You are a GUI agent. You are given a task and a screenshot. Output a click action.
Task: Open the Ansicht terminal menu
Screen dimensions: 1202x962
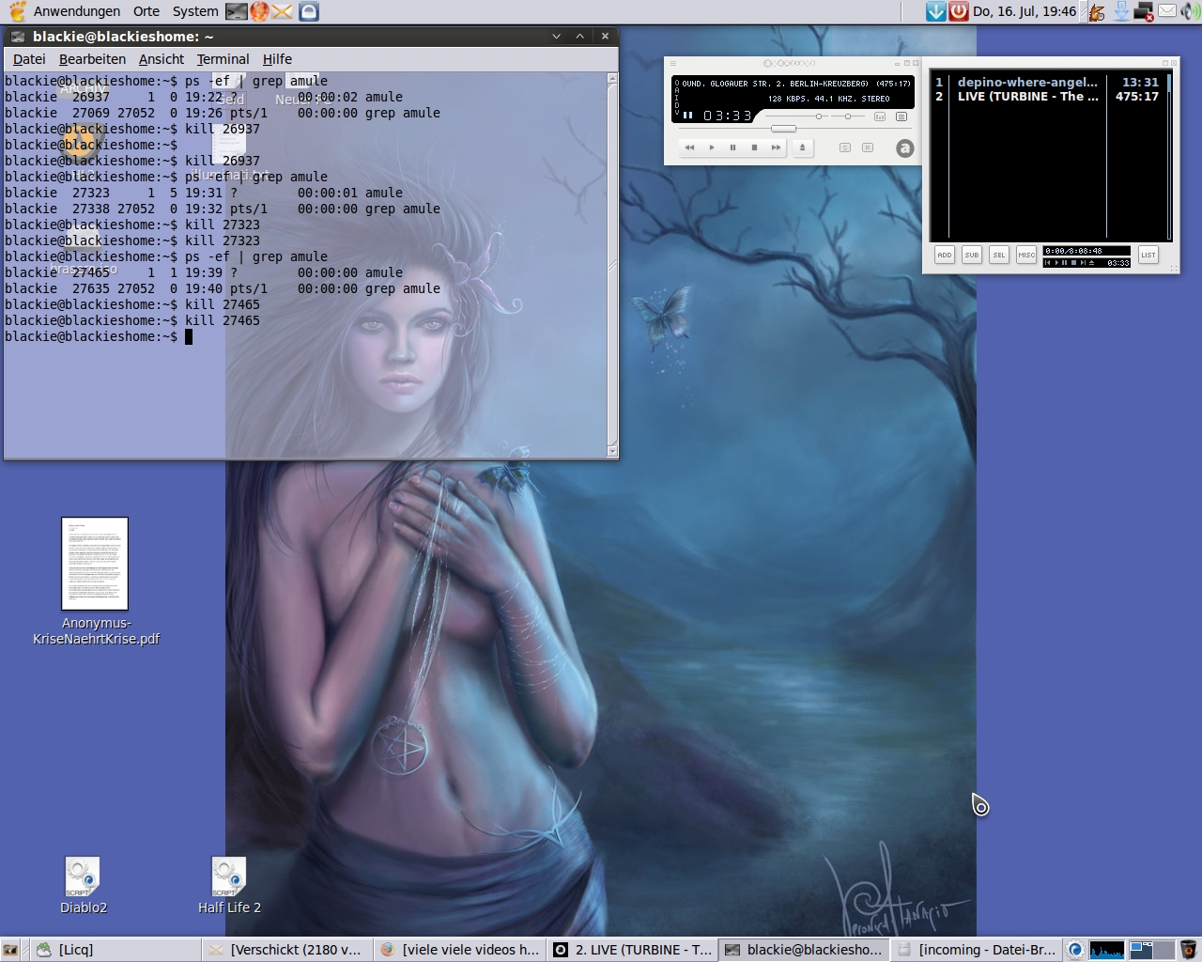[162, 58]
